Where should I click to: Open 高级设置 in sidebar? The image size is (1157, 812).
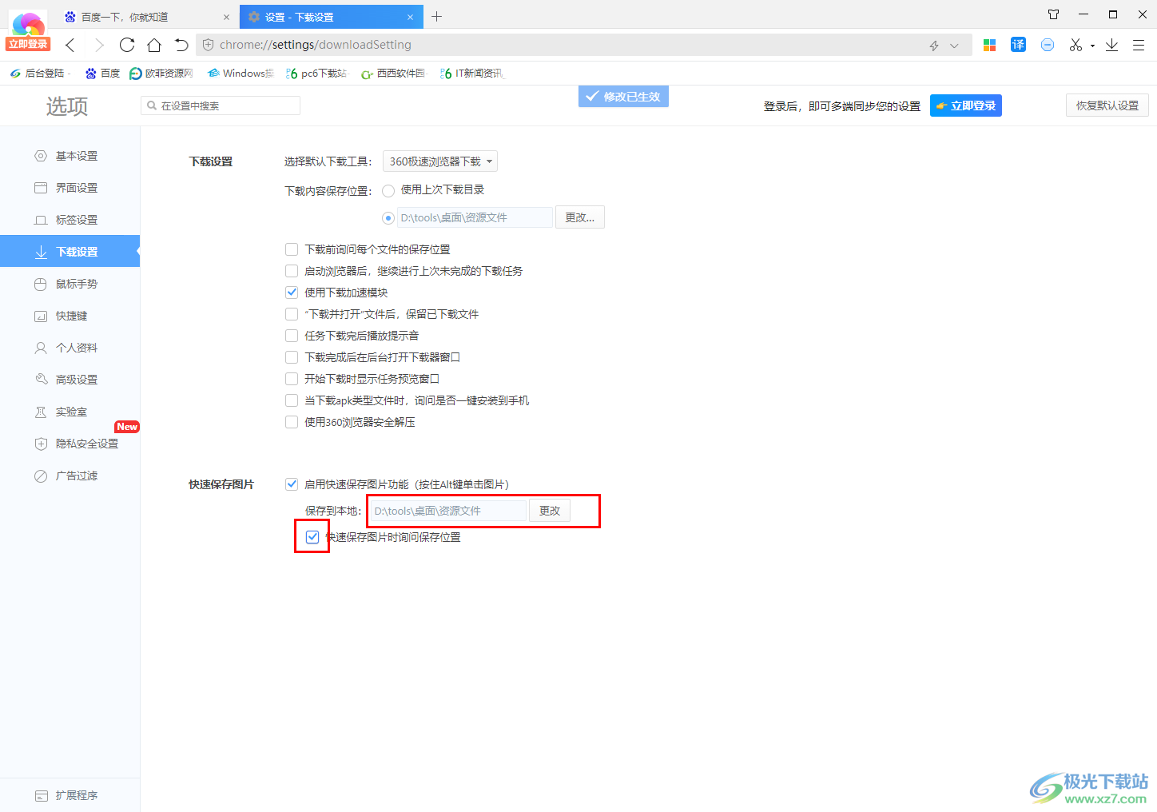click(x=70, y=380)
